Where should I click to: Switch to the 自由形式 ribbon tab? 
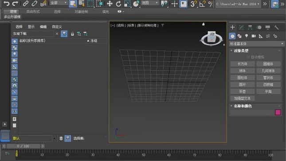pyautogui.click(x=33, y=12)
